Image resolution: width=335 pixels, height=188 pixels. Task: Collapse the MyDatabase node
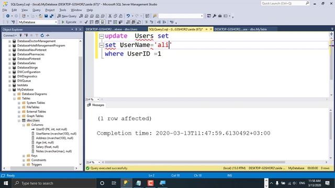point(9,90)
